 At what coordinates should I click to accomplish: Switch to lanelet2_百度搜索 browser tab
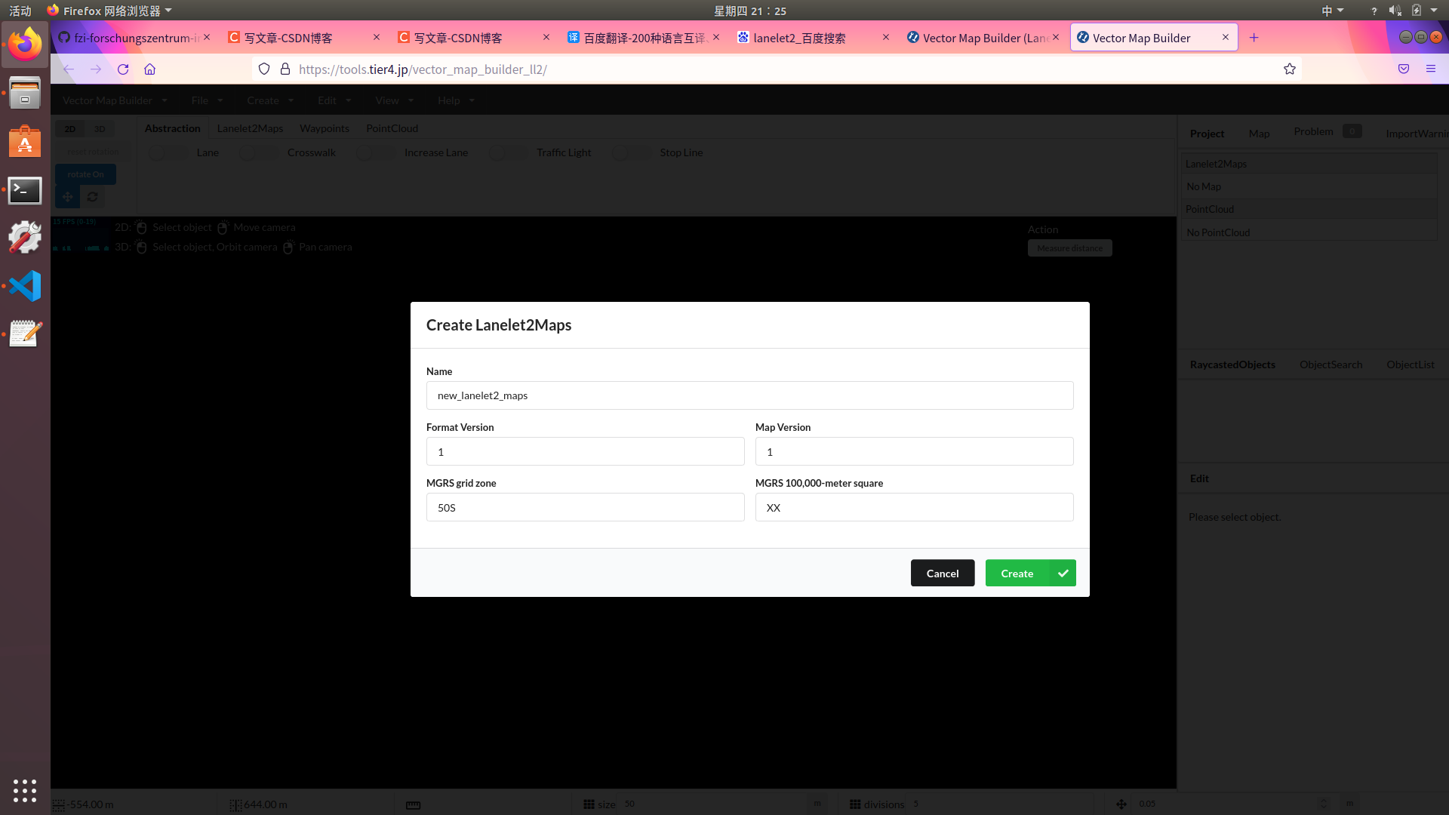[814, 38]
